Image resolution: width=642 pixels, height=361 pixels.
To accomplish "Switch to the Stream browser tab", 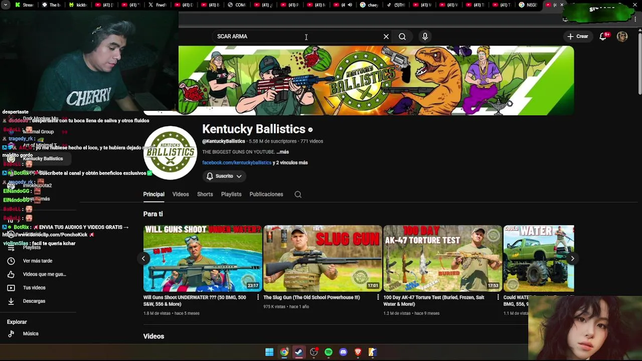I will [x=24, y=5].
